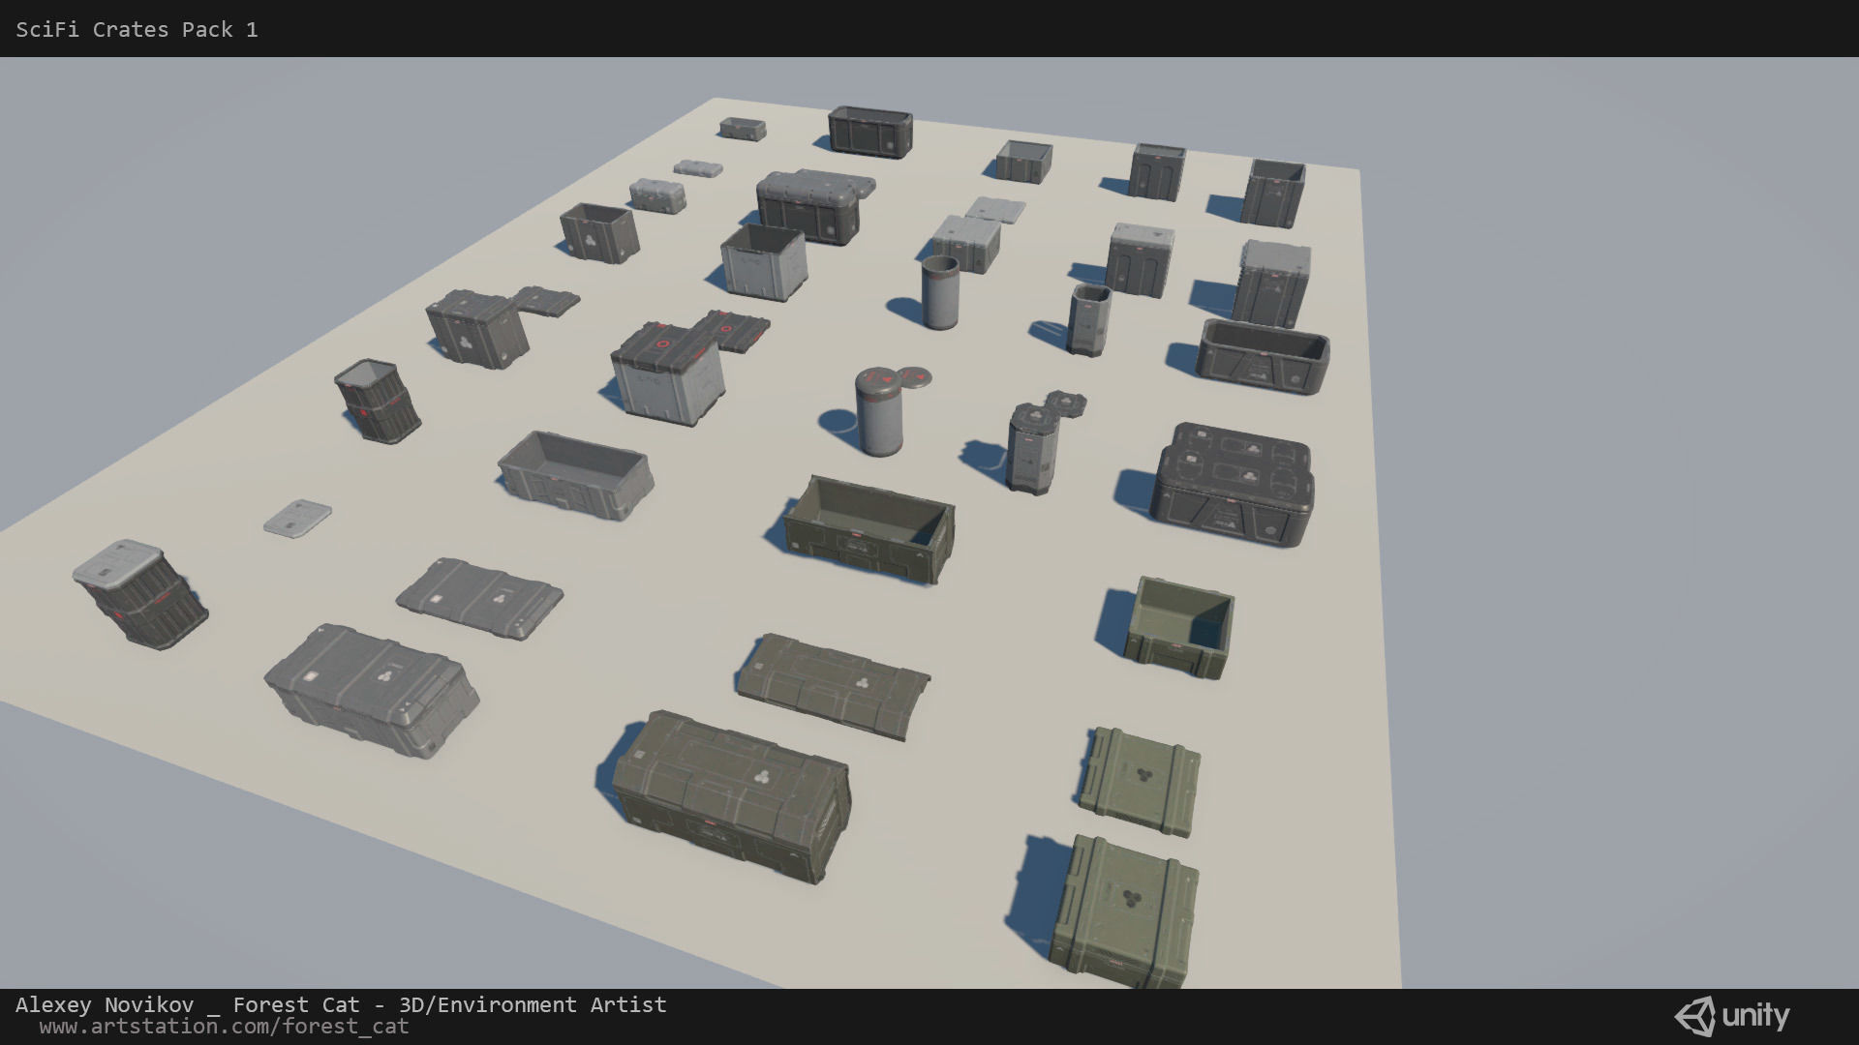Select the open square olive-green crate
Viewport: 1859px width, 1045px height.
(1180, 628)
